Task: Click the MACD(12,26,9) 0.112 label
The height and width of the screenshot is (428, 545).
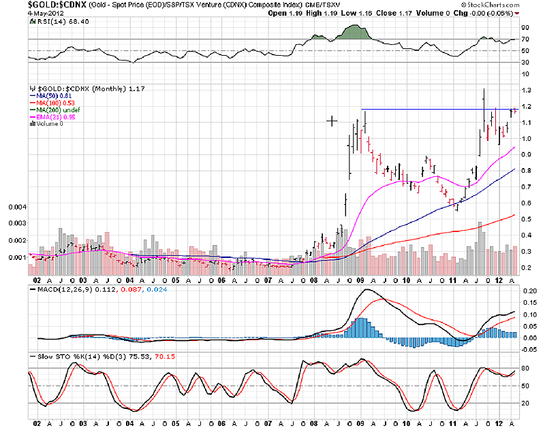Action: [73, 289]
